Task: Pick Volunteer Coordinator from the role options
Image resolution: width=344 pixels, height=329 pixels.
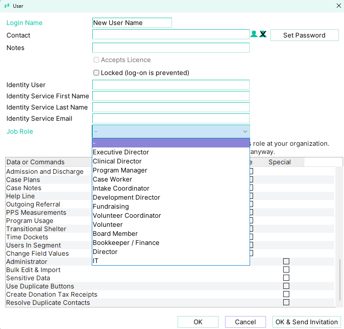Action: tap(127, 216)
